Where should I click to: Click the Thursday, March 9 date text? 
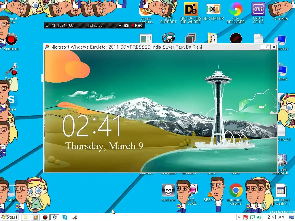tap(104, 146)
